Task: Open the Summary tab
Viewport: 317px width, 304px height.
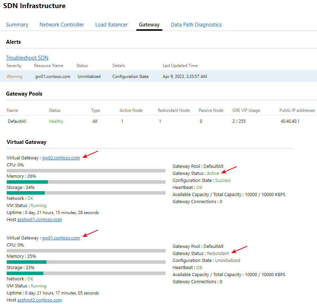Action: pos(17,25)
